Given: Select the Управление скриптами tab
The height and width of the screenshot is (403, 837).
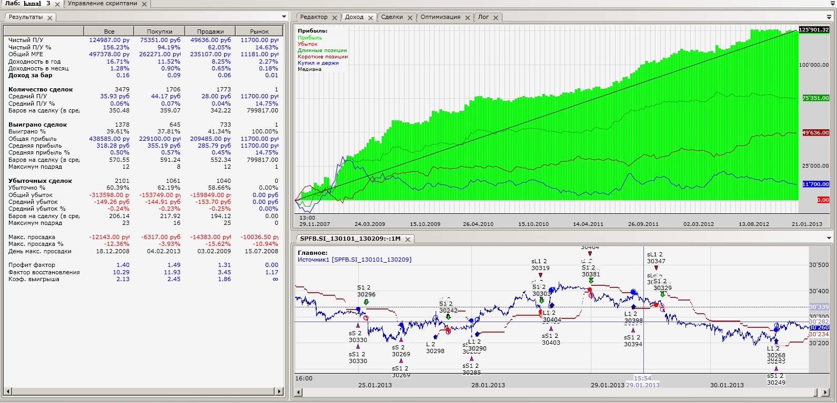Looking at the screenshot, I should tap(103, 4).
